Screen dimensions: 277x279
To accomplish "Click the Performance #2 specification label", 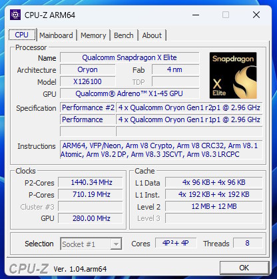I will tap(88, 107).
